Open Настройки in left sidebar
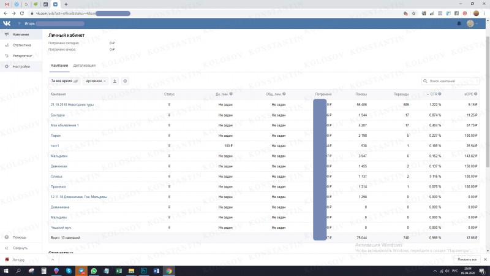490x276 pixels. (21, 66)
